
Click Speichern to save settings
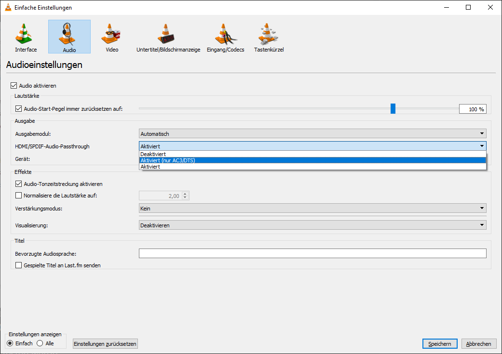point(439,343)
